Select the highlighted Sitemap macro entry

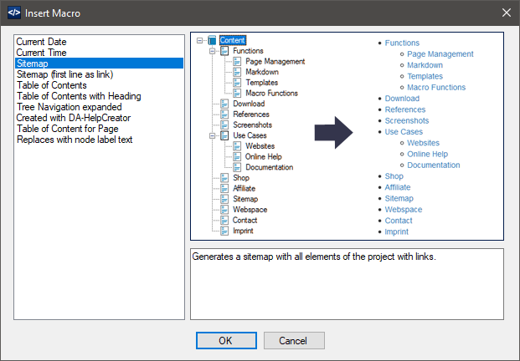pos(99,64)
